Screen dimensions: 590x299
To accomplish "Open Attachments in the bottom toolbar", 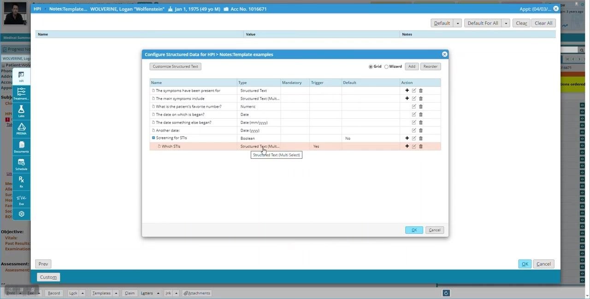I will coord(197,293).
